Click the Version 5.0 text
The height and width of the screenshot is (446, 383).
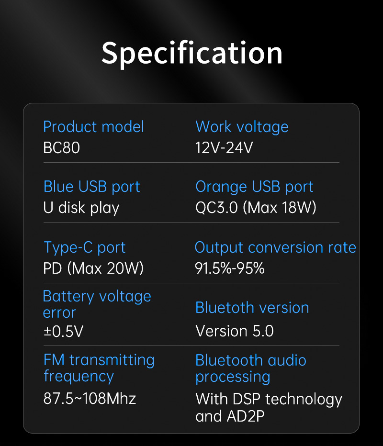tap(235, 331)
